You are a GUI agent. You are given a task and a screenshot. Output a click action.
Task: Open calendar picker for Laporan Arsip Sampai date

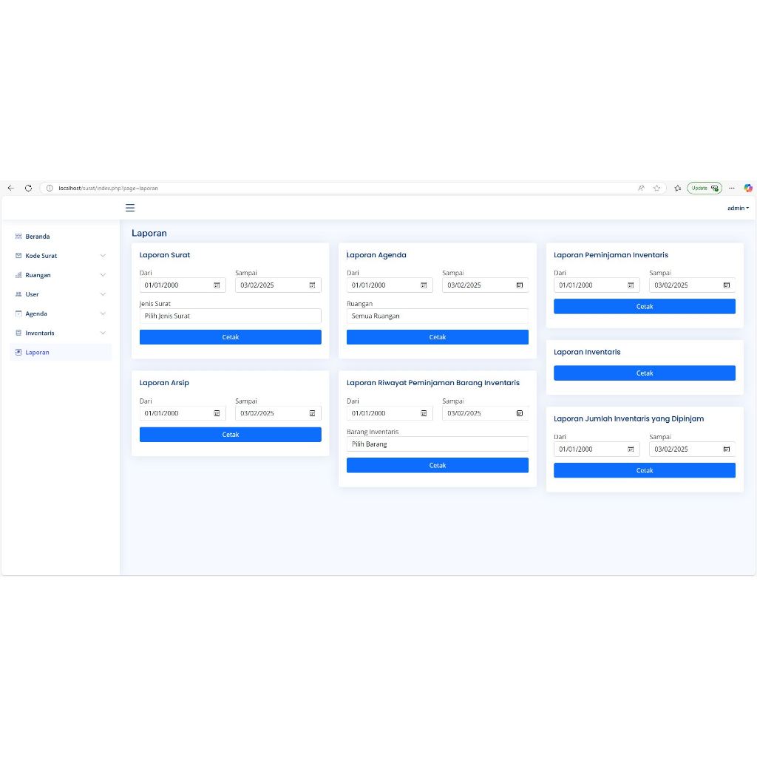(x=313, y=413)
